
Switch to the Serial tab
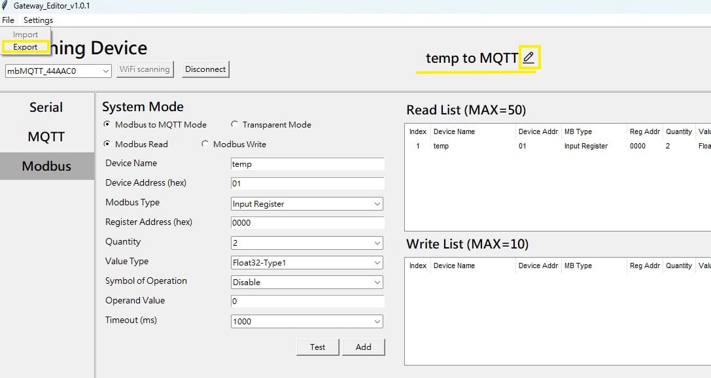pyautogui.click(x=46, y=108)
